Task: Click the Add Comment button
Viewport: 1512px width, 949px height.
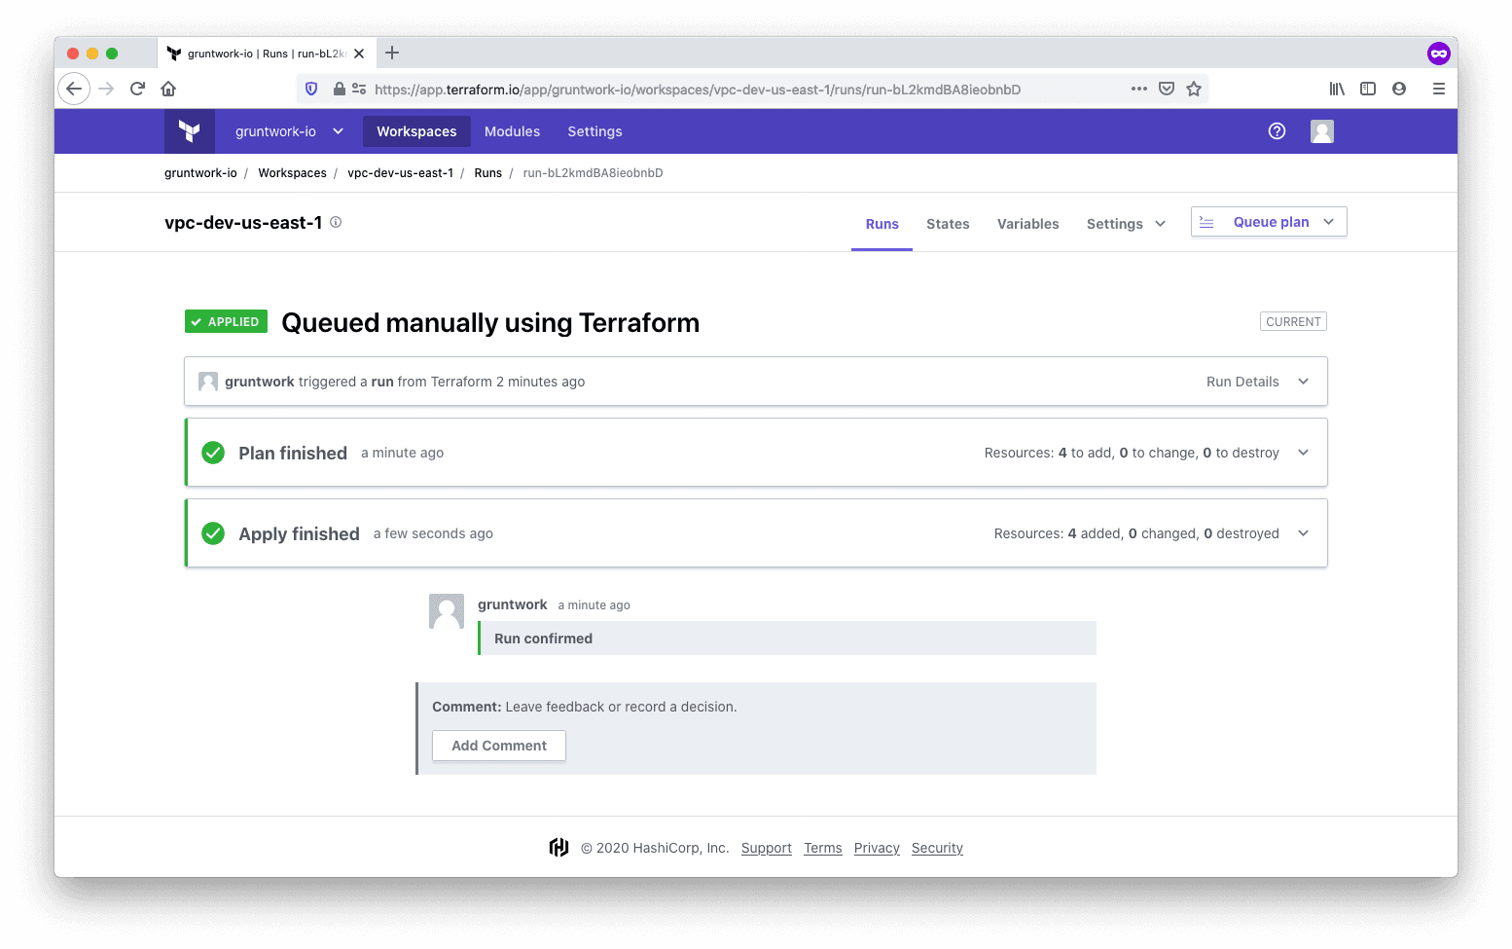Action: (499, 746)
